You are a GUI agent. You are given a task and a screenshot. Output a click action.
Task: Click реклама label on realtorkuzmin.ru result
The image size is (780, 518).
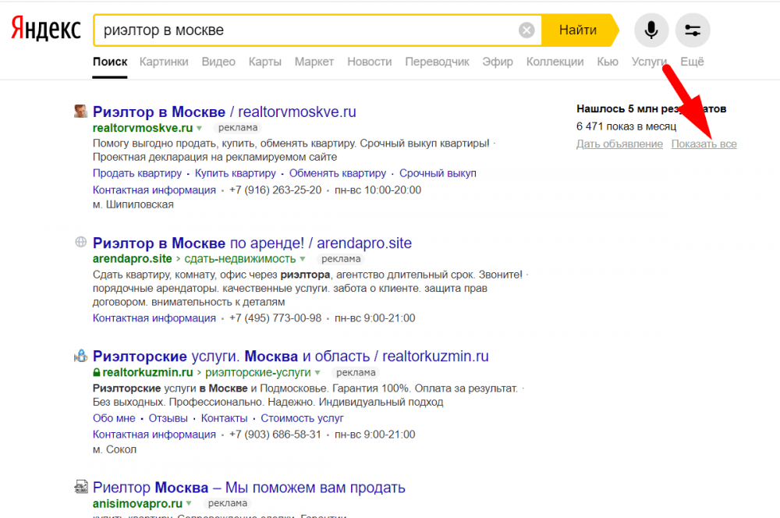tap(356, 372)
